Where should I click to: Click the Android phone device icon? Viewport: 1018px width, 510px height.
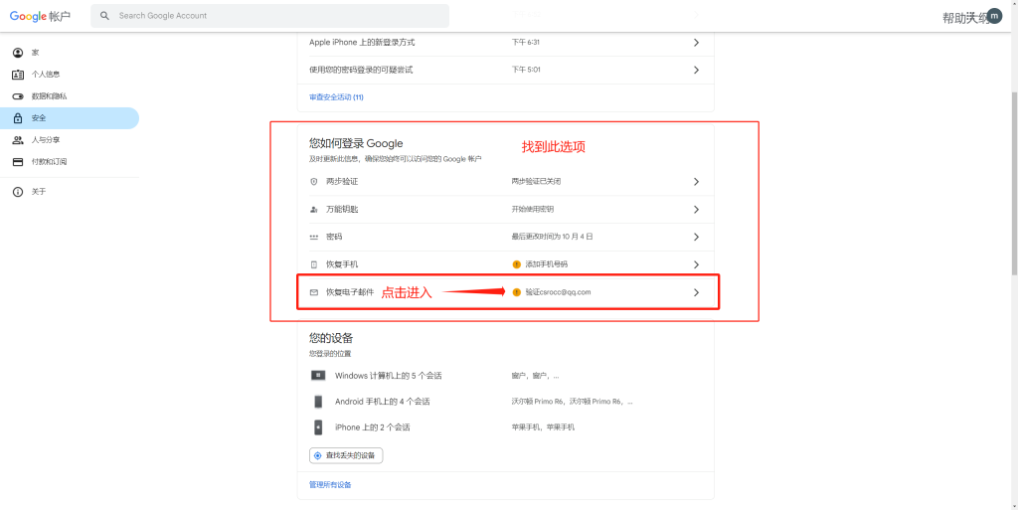(318, 402)
